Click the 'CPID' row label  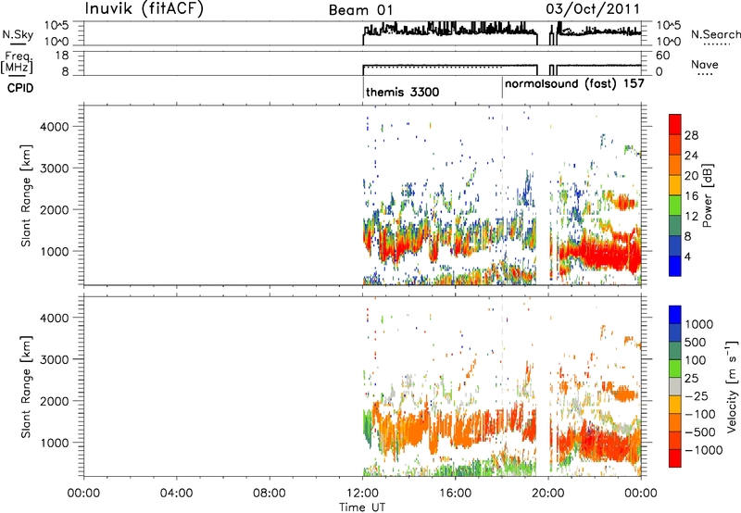pos(20,88)
